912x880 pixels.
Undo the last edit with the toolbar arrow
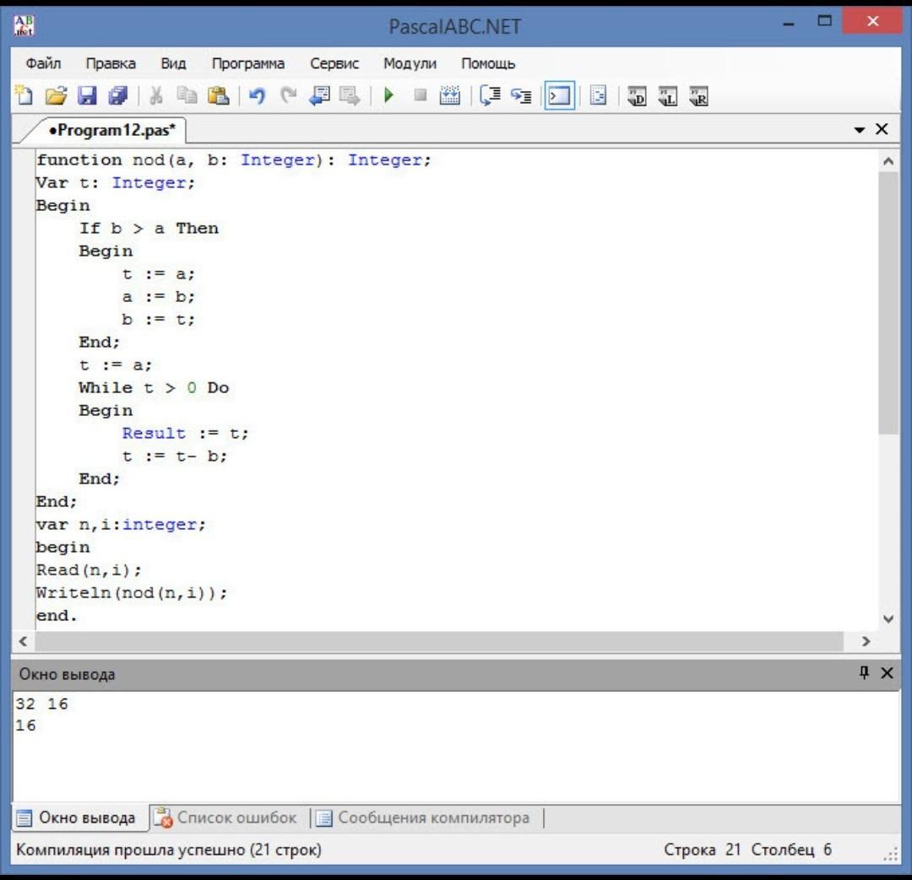coord(257,96)
